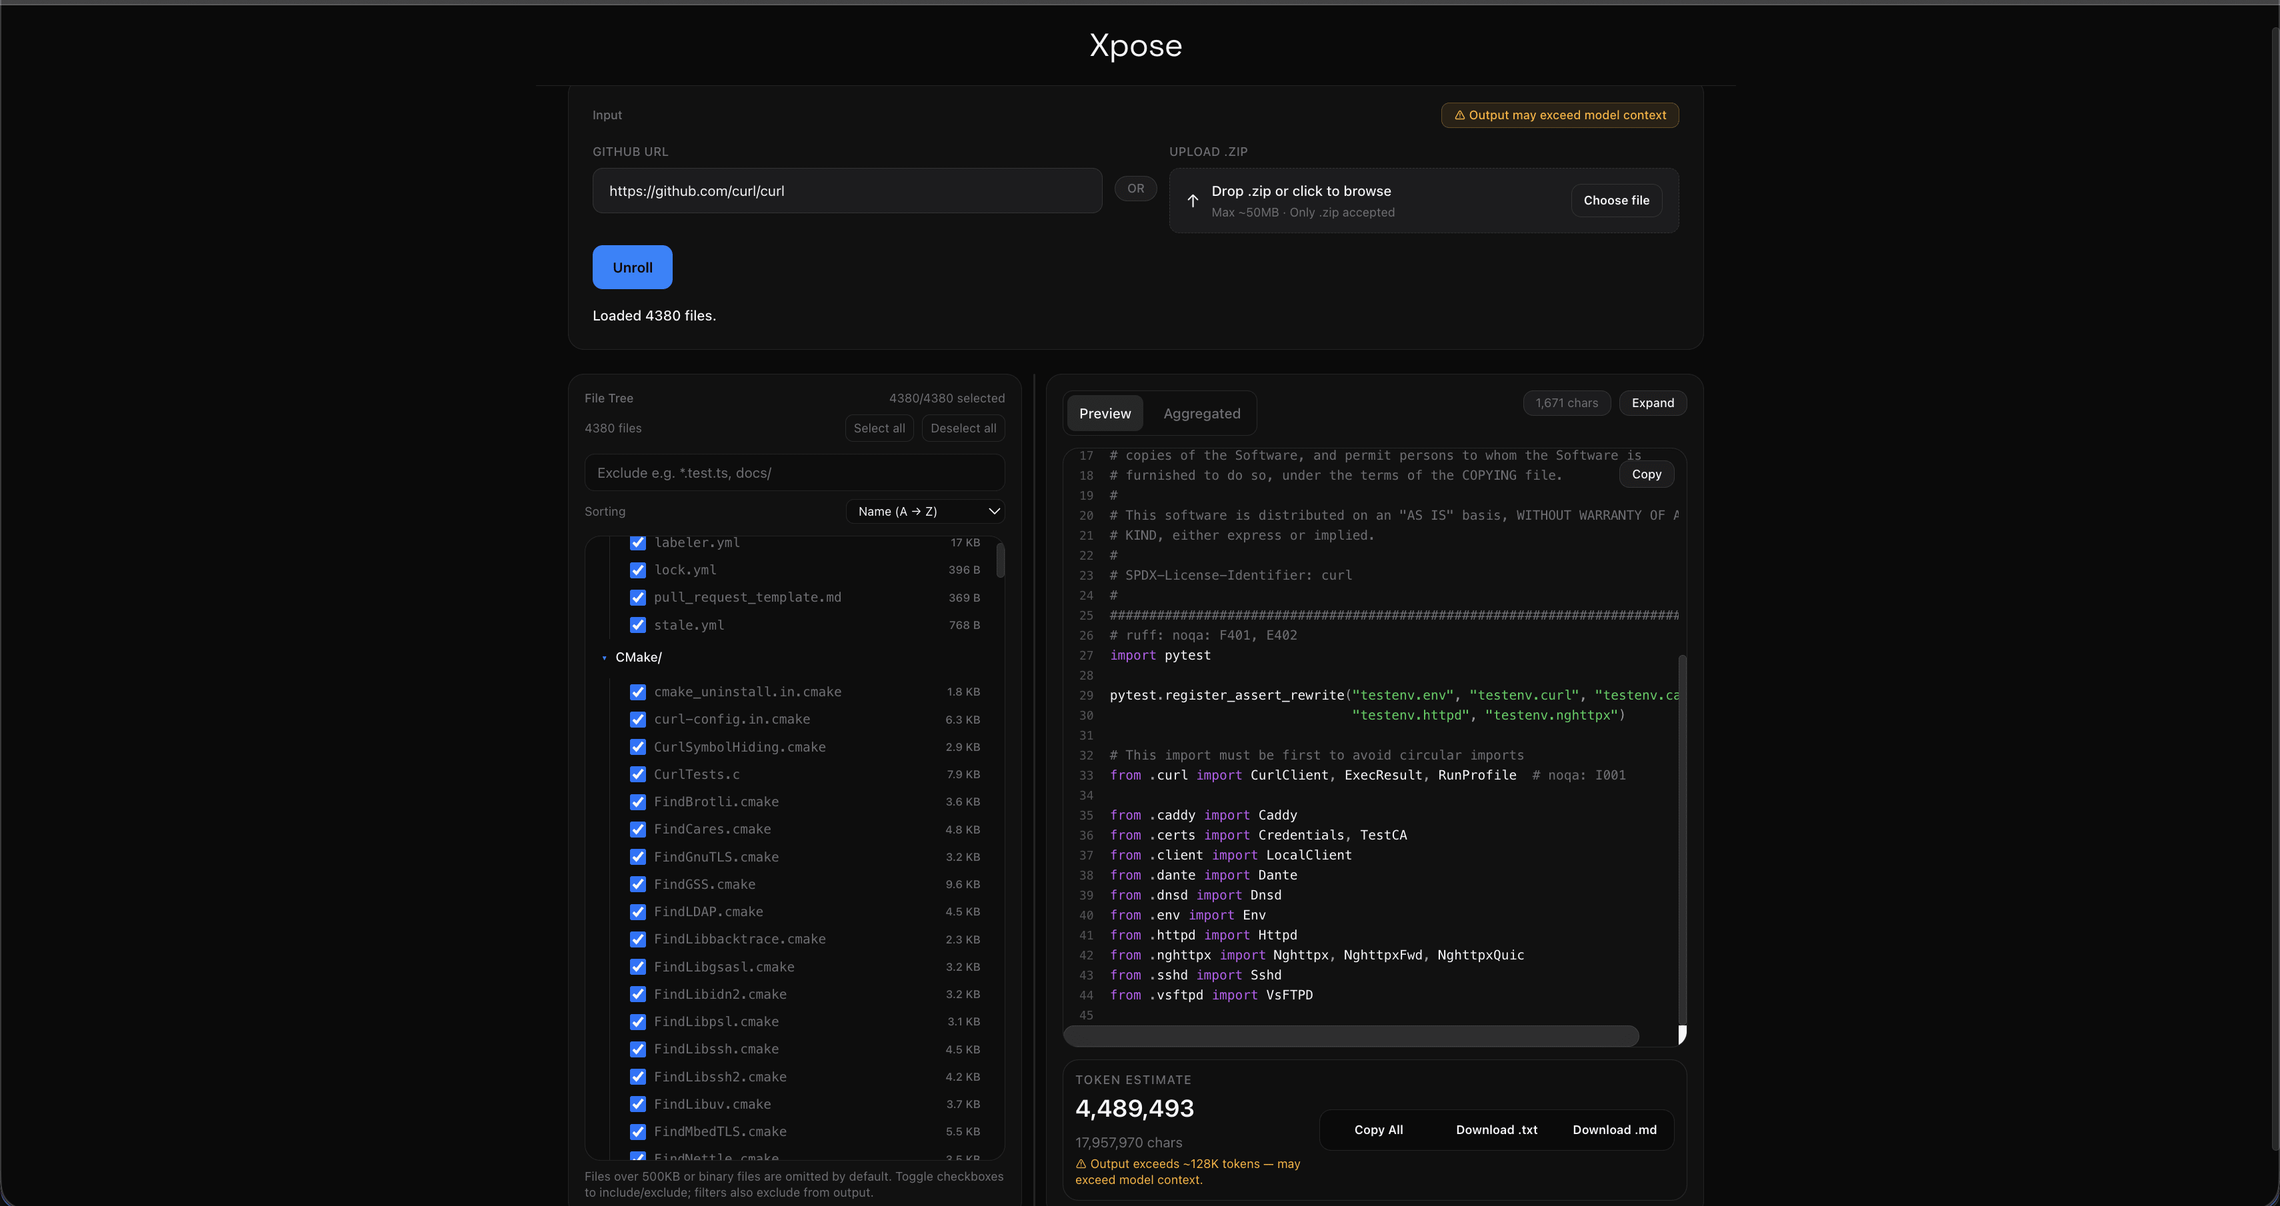Uncheck FindLibssh2.cmake checkbox

pyautogui.click(x=637, y=1077)
